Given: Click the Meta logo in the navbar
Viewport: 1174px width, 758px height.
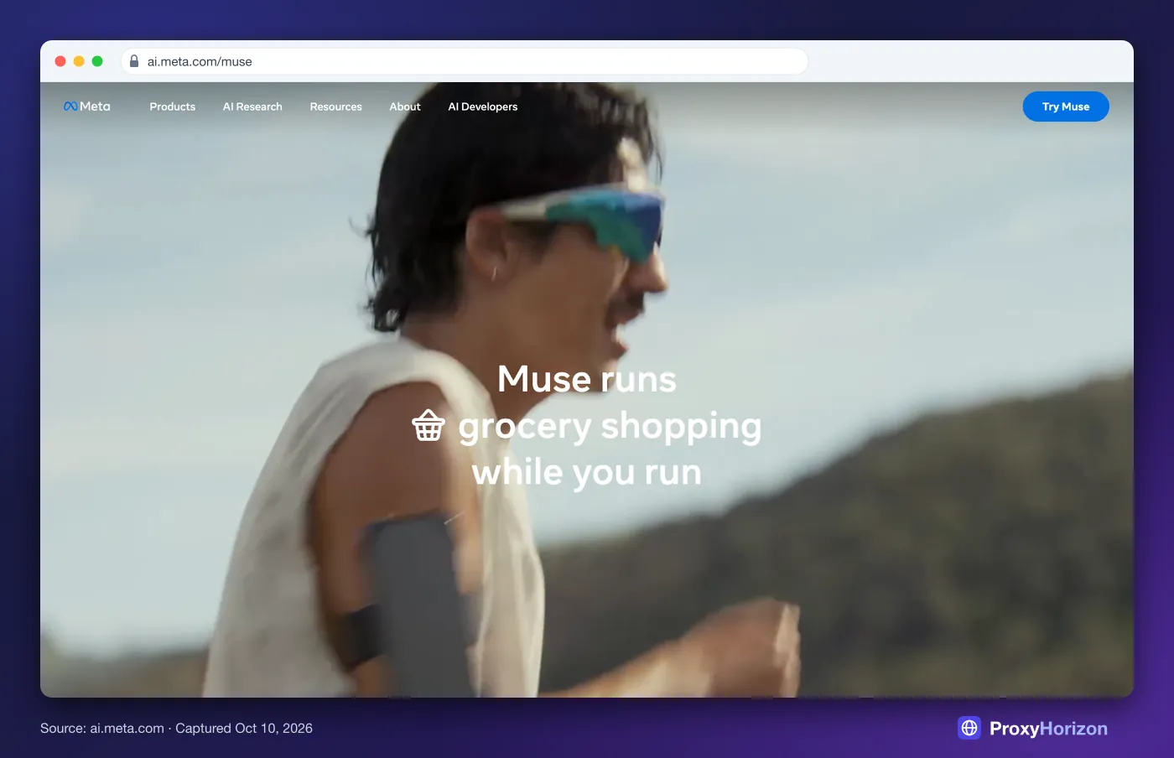Looking at the screenshot, I should [x=87, y=106].
